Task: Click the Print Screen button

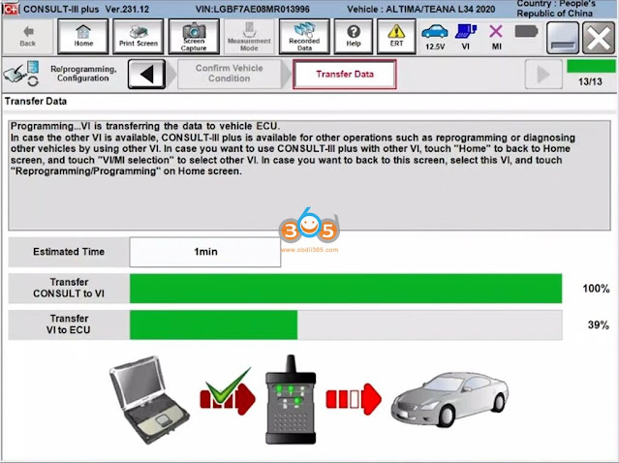Action: [139, 36]
